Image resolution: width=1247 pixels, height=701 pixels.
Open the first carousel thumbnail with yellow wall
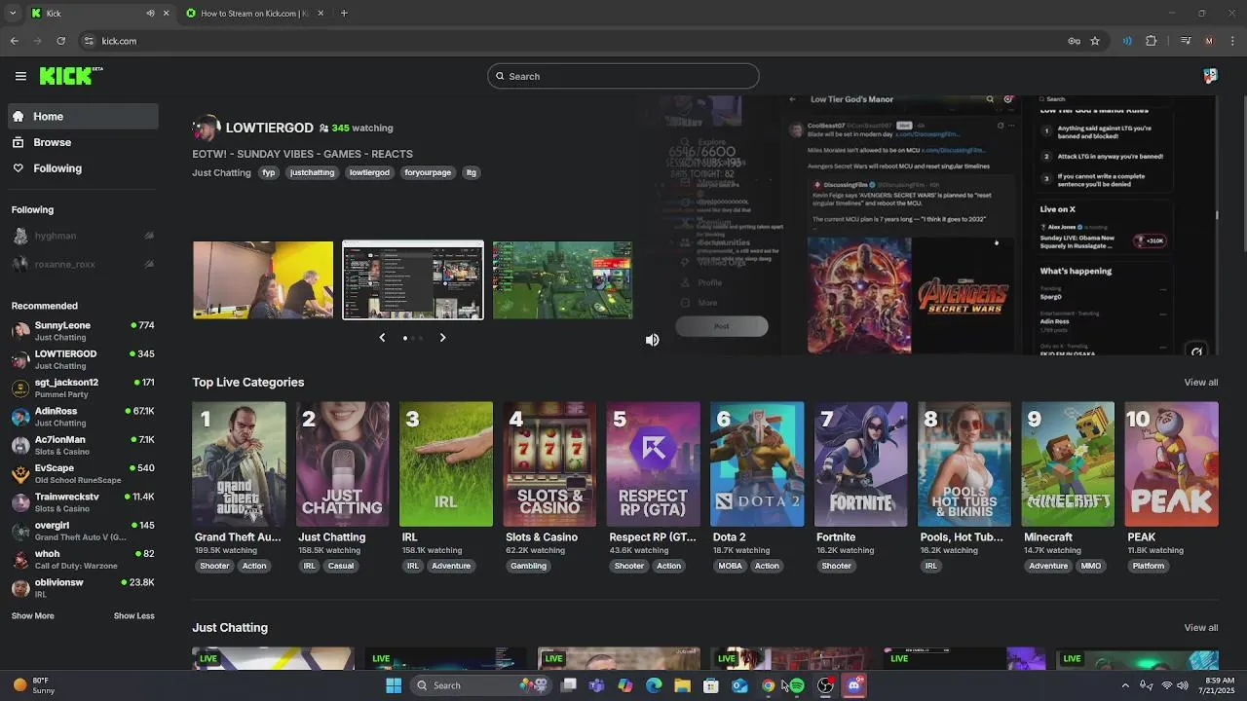(x=263, y=280)
